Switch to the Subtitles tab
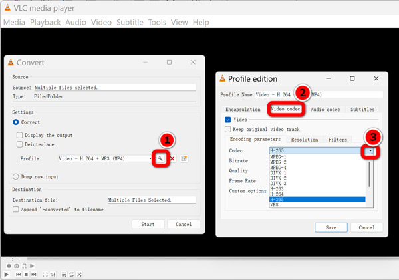The height and width of the screenshot is (280, 399). tap(362, 110)
